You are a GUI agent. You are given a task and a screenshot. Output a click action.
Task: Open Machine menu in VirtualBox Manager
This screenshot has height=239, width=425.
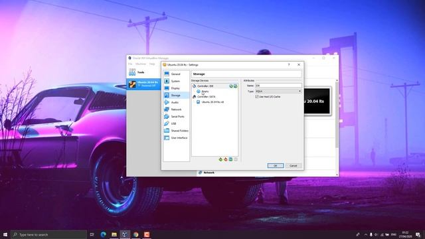[141, 64]
